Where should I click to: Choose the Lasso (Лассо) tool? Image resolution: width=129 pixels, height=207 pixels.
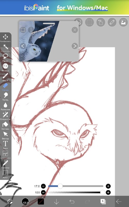pyautogui.click(x=5, y=57)
